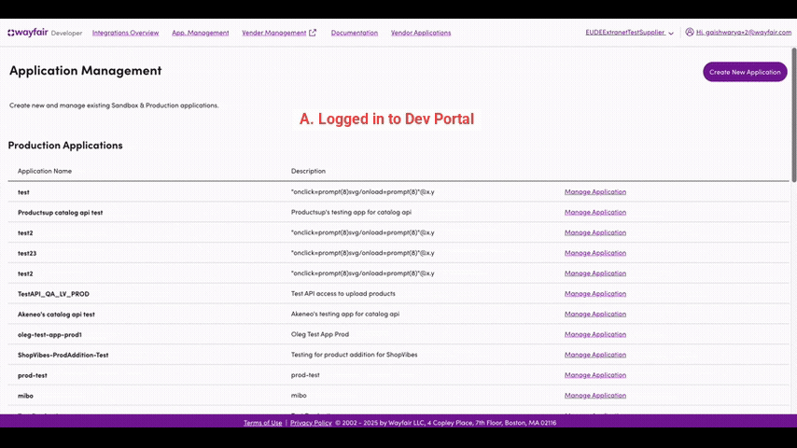Manage the TestAPI_QA_LV_PROD application
797x448 pixels.
point(594,294)
